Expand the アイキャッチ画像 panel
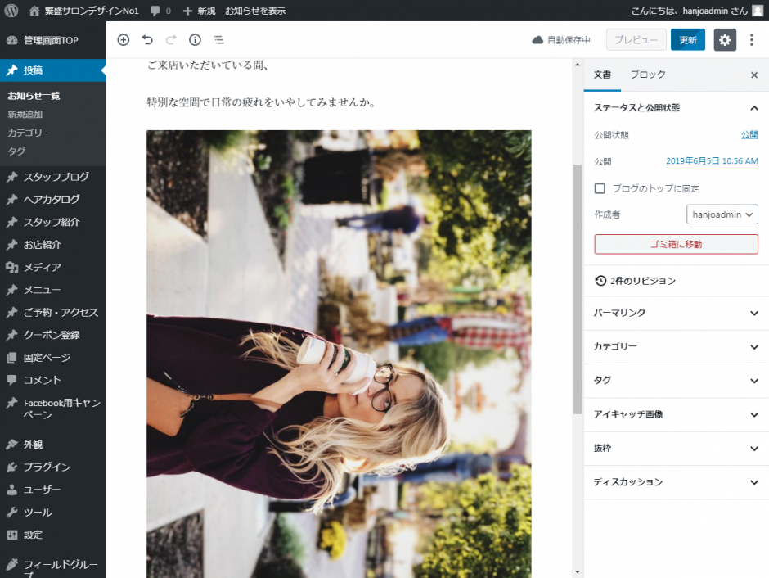Image resolution: width=769 pixels, height=578 pixels. tap(676, 414)
